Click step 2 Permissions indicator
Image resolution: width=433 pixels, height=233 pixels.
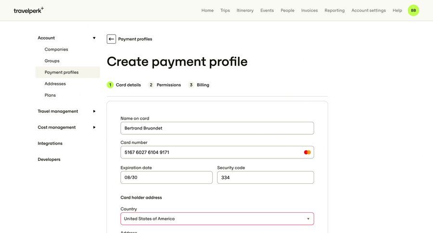click(x=165, y=85)
